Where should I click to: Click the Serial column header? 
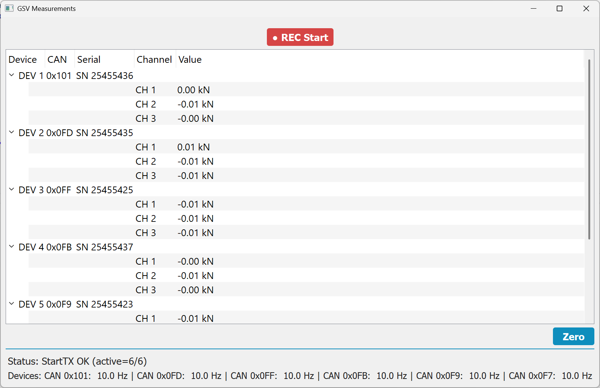tap(104, 59)
